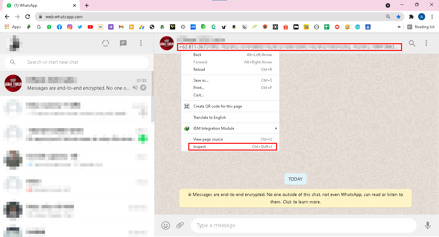
Task: Click the Chrome extensions puzzle icon
Action: click(x=411, y=16)
